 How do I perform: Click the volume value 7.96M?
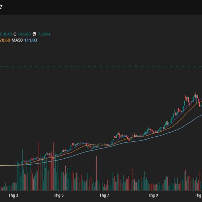point(44,34)
